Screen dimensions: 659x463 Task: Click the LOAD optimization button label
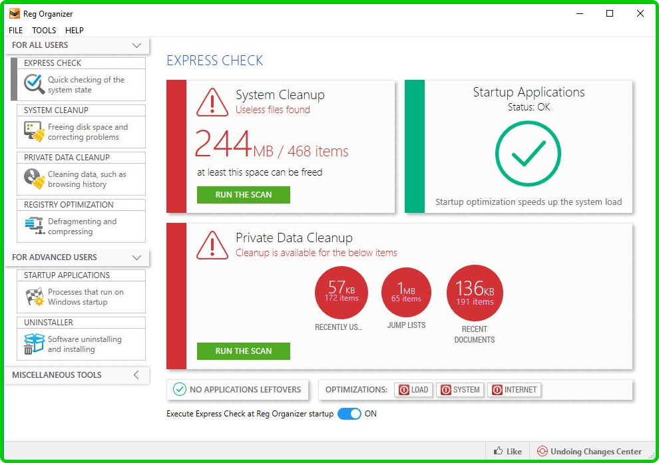(419, 390)
